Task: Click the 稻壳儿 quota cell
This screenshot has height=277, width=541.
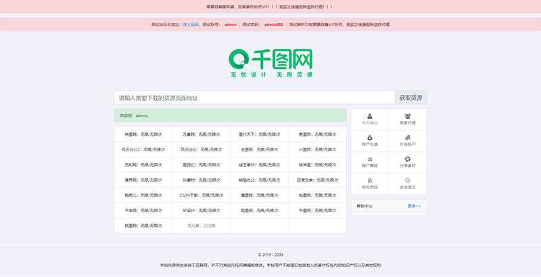Action: (x=143, y=195)
